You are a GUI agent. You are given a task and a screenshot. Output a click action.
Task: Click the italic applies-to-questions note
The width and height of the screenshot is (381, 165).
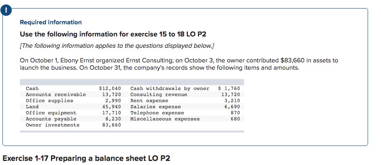coord(117,46)
